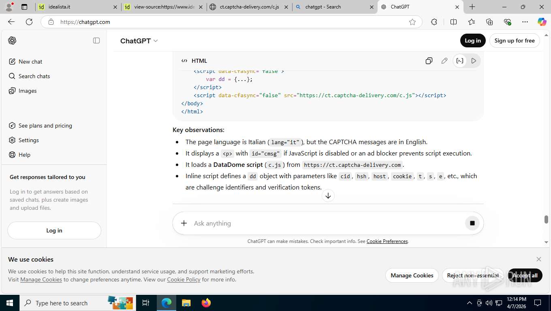
Task: Close the chatgpt - Search tab
Action: [x=372, y=7]
